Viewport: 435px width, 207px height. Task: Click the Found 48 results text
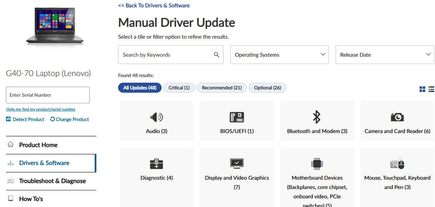coord(136,75)
